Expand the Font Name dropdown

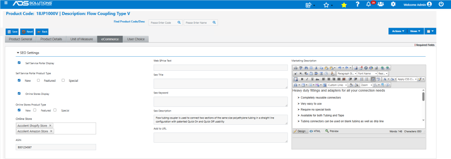tap(367, 73)
